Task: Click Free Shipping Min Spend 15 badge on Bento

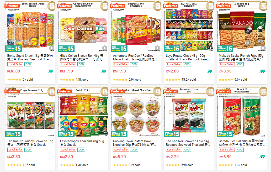Action: point(13,49)
